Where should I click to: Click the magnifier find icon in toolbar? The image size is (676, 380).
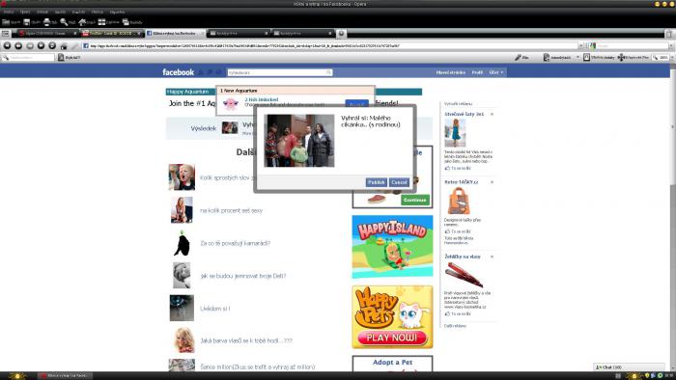pyautogui.click(x=64, y=22)
